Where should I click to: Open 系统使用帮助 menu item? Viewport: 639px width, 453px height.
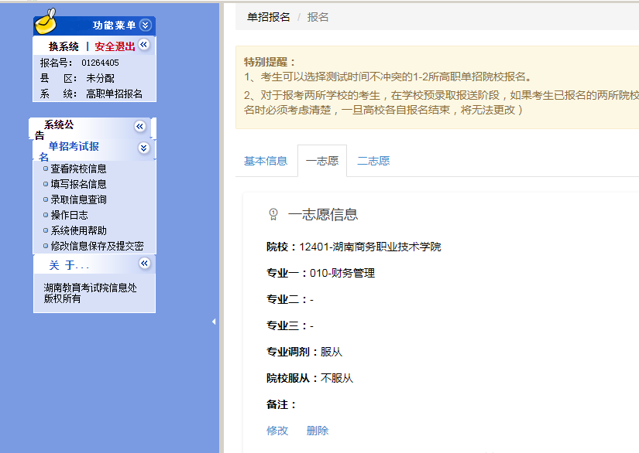(x=79, y=230)
